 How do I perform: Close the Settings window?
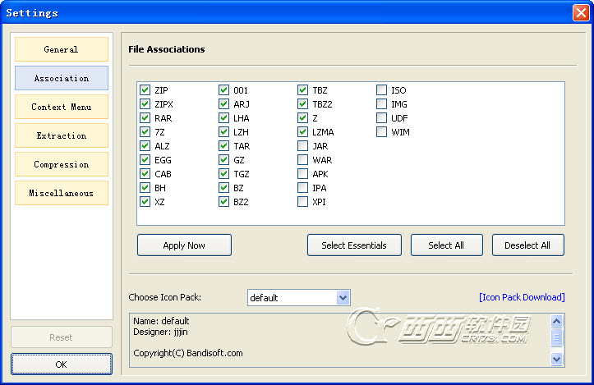point(580,12)
